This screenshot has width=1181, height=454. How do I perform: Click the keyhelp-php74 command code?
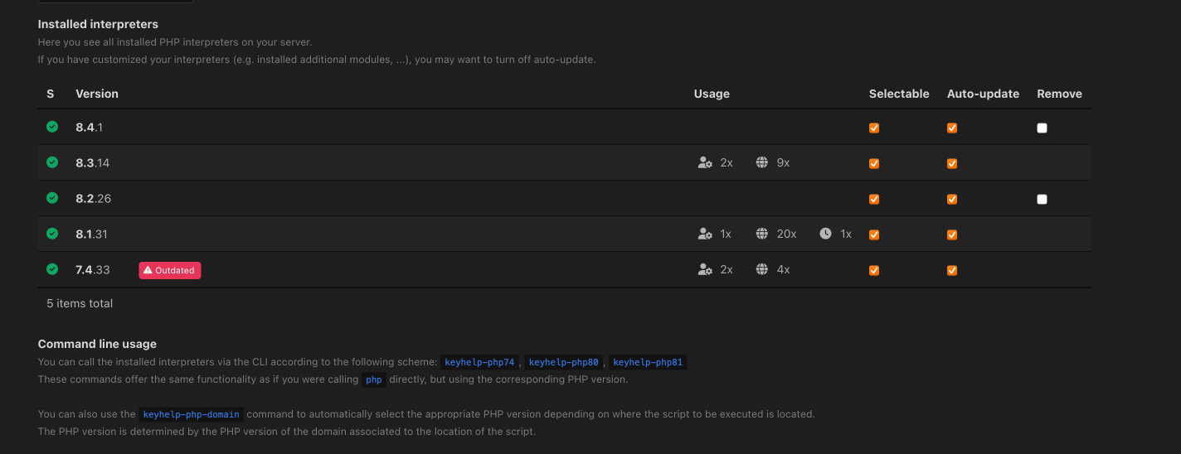coord(480,362)
